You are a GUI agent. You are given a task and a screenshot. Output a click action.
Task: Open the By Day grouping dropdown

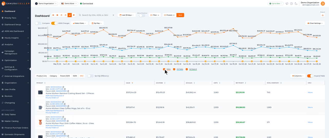click(x=97, y=23)
